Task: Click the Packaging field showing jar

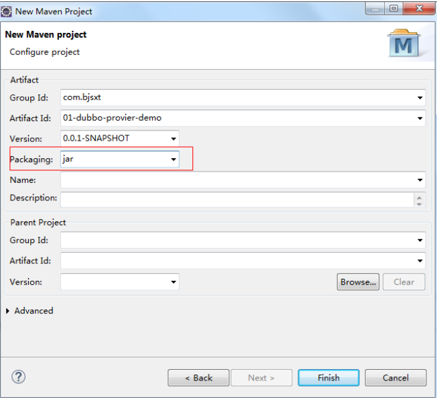Action: 120,159
